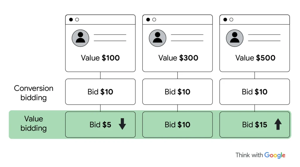Click the down arrow beside Bid $5

click(x=122, y=125)
